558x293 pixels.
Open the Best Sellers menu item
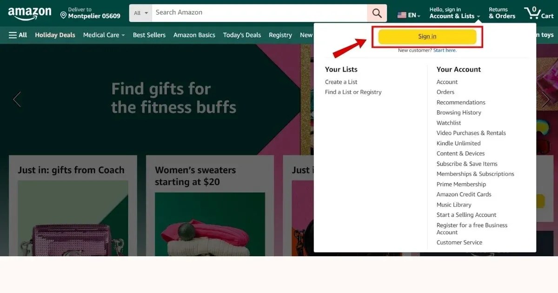click(x=149, y=35)
